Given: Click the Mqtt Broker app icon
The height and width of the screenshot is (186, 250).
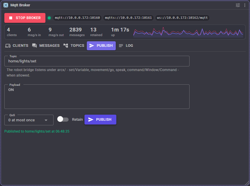Looking at the screenshot, I should [6, 5].
